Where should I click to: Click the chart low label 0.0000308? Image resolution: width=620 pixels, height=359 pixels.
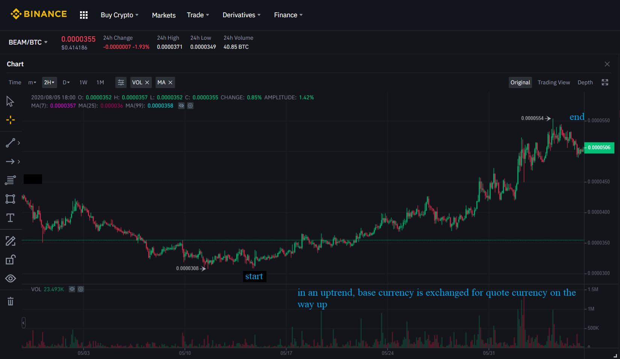(x=188, y=268)
